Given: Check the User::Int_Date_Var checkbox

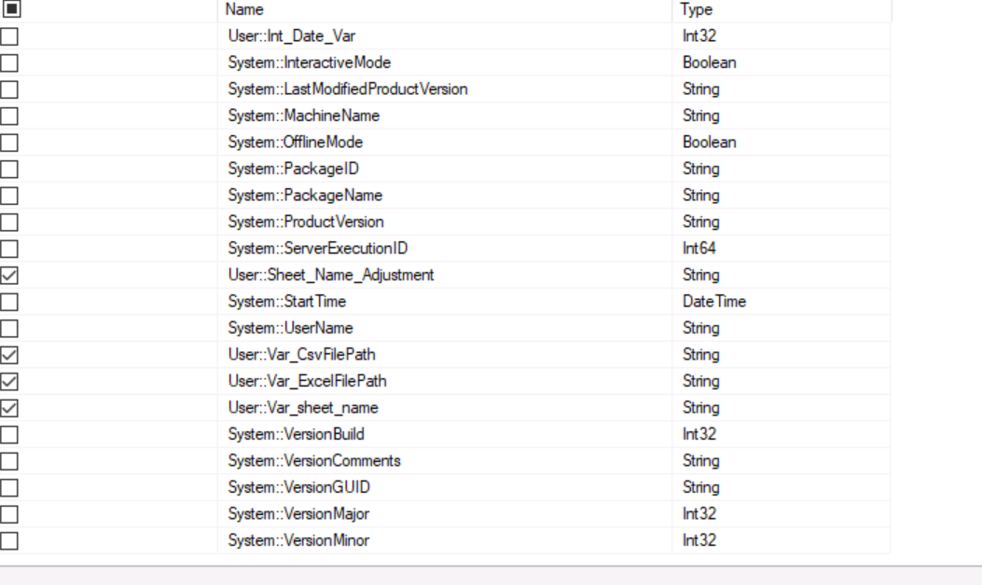Looking at the screenshot, I should point(10,36).
